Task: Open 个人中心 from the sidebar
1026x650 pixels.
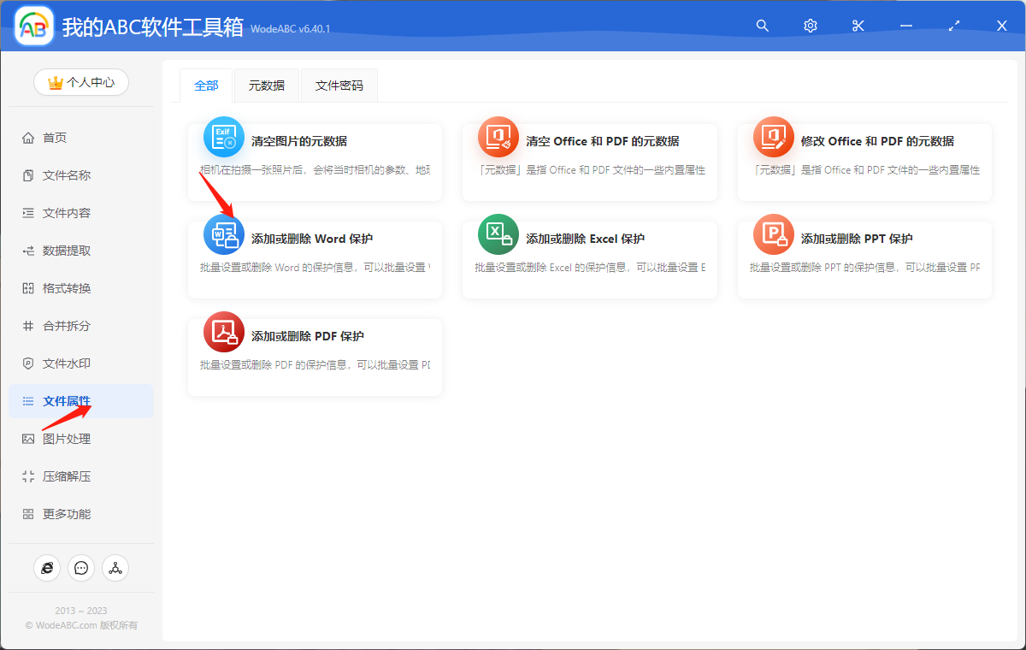Action: pos(80,82)
